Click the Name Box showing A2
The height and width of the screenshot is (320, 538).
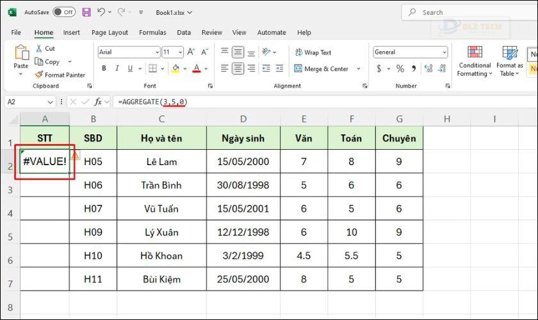(30, 102)
